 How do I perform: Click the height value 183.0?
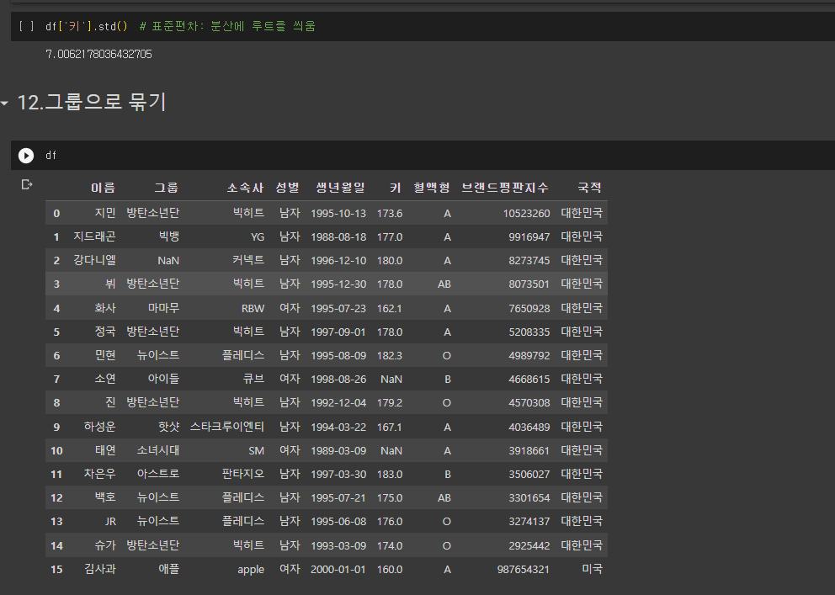pos(390,474)
